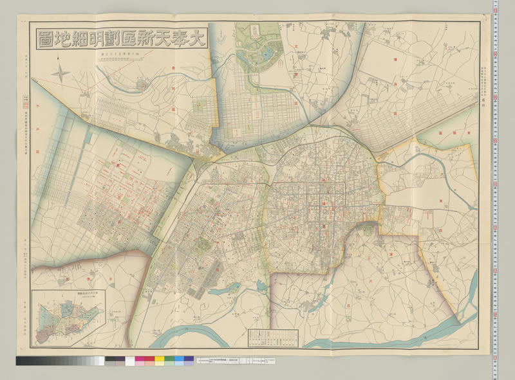Click the large map title banner
The image size is (515, 380).
tap(122, 39)
